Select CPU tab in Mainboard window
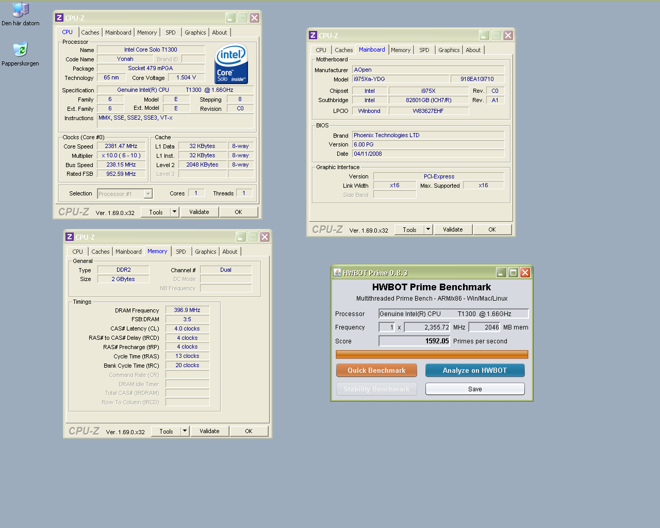660x528 pixels. pyautogui.click(x=321, y=50)
